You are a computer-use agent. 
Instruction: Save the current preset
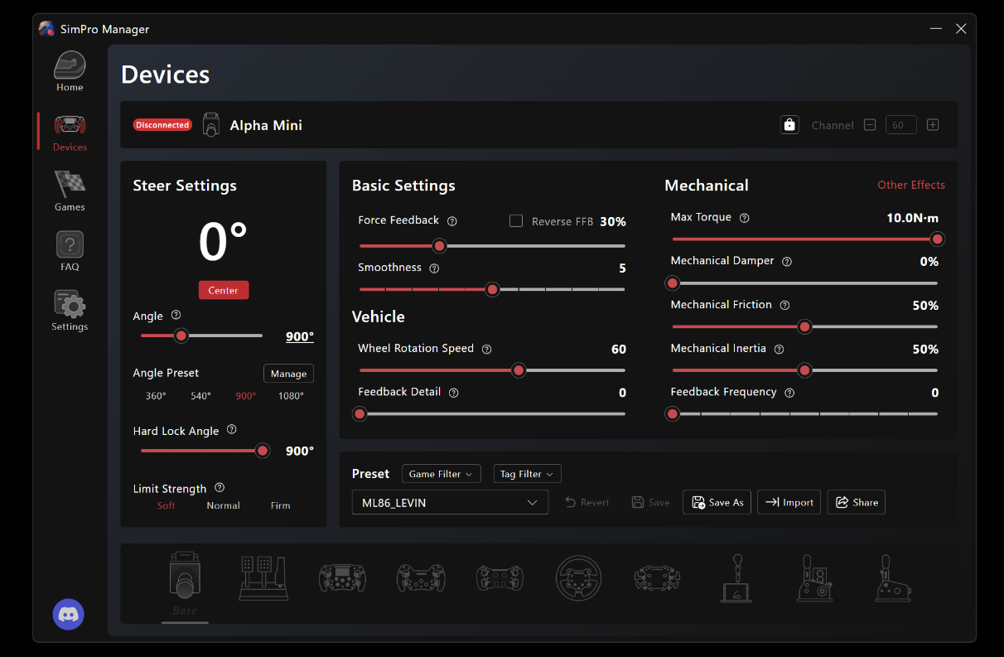[x=650, y=502]
